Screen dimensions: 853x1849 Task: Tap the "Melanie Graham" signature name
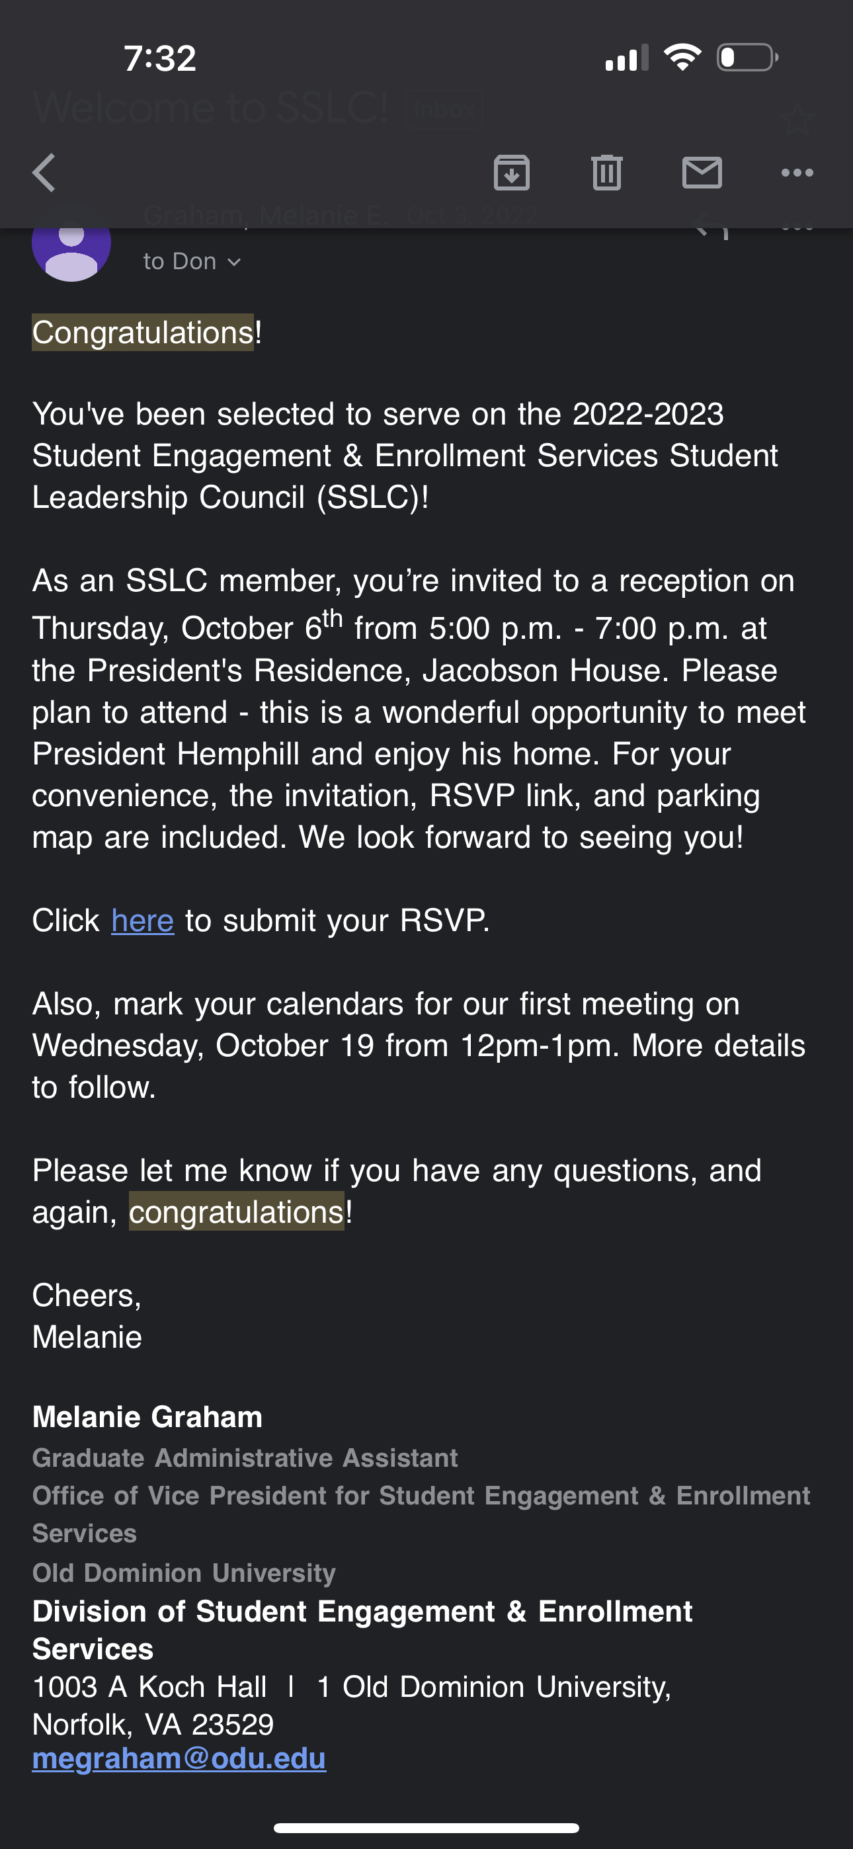[147, 1417]
